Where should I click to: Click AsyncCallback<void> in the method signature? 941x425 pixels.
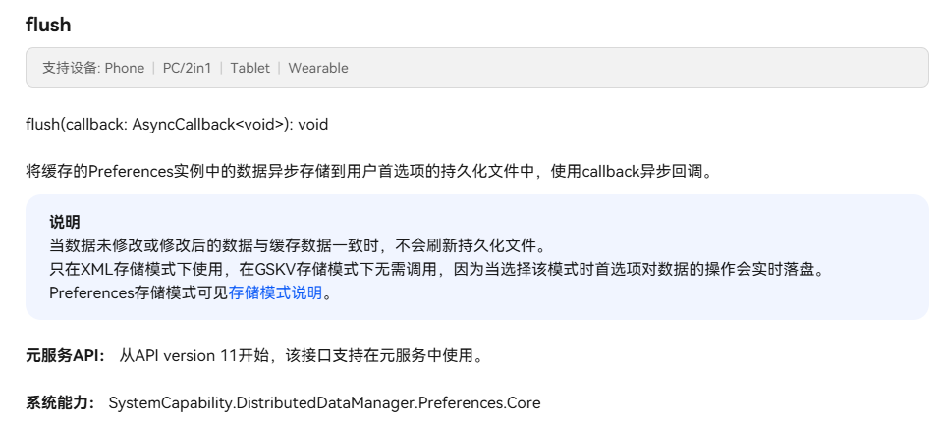click(210, 125)
